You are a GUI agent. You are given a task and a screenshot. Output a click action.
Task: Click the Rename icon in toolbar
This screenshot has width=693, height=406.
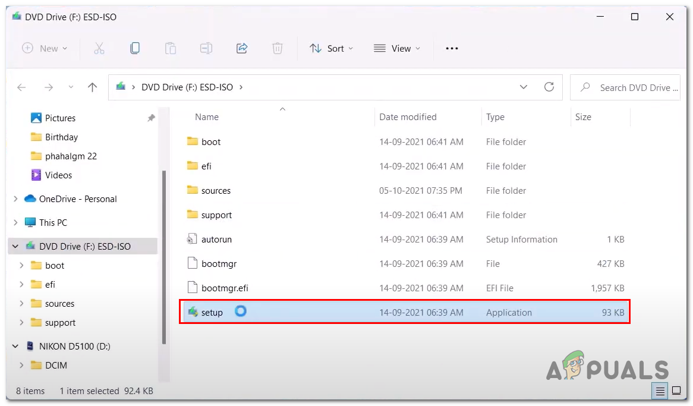point(206,48)
